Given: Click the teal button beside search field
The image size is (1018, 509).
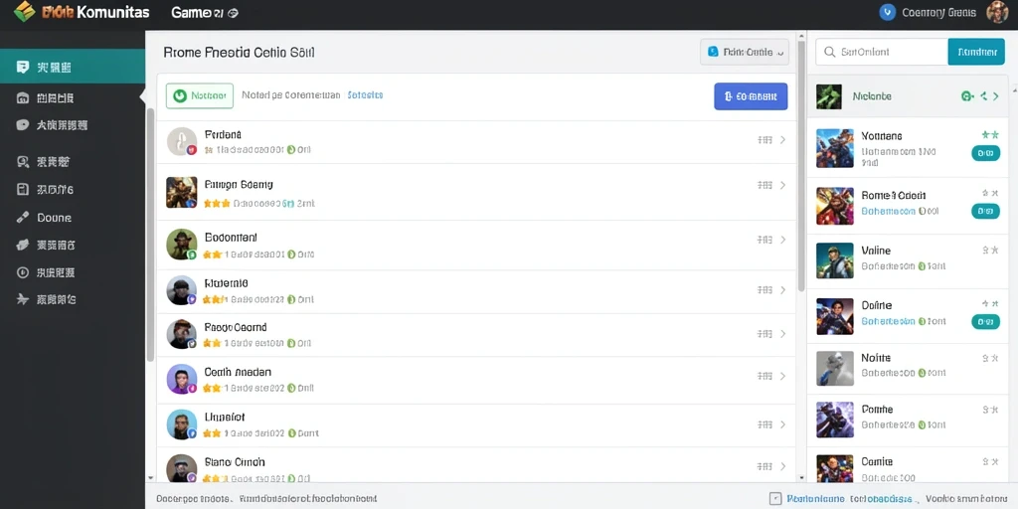Looking at the screenshot, I should [976, 52].
